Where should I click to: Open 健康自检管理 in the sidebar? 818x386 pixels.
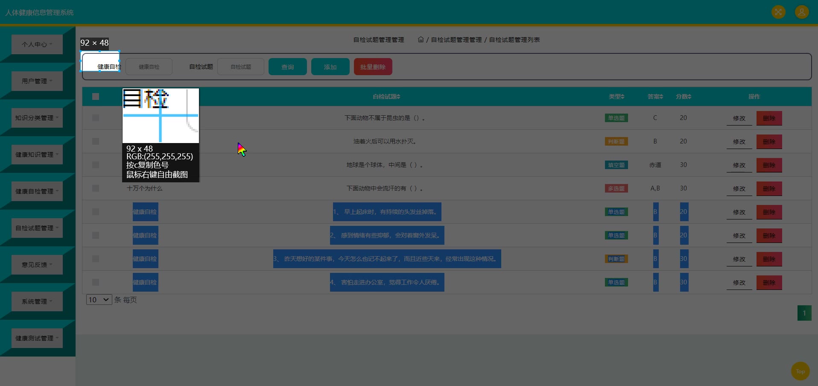[37, 191]
